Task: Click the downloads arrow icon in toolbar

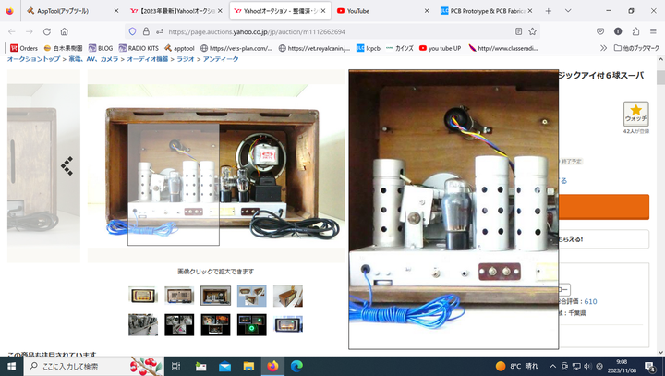Action: [618, 31]
